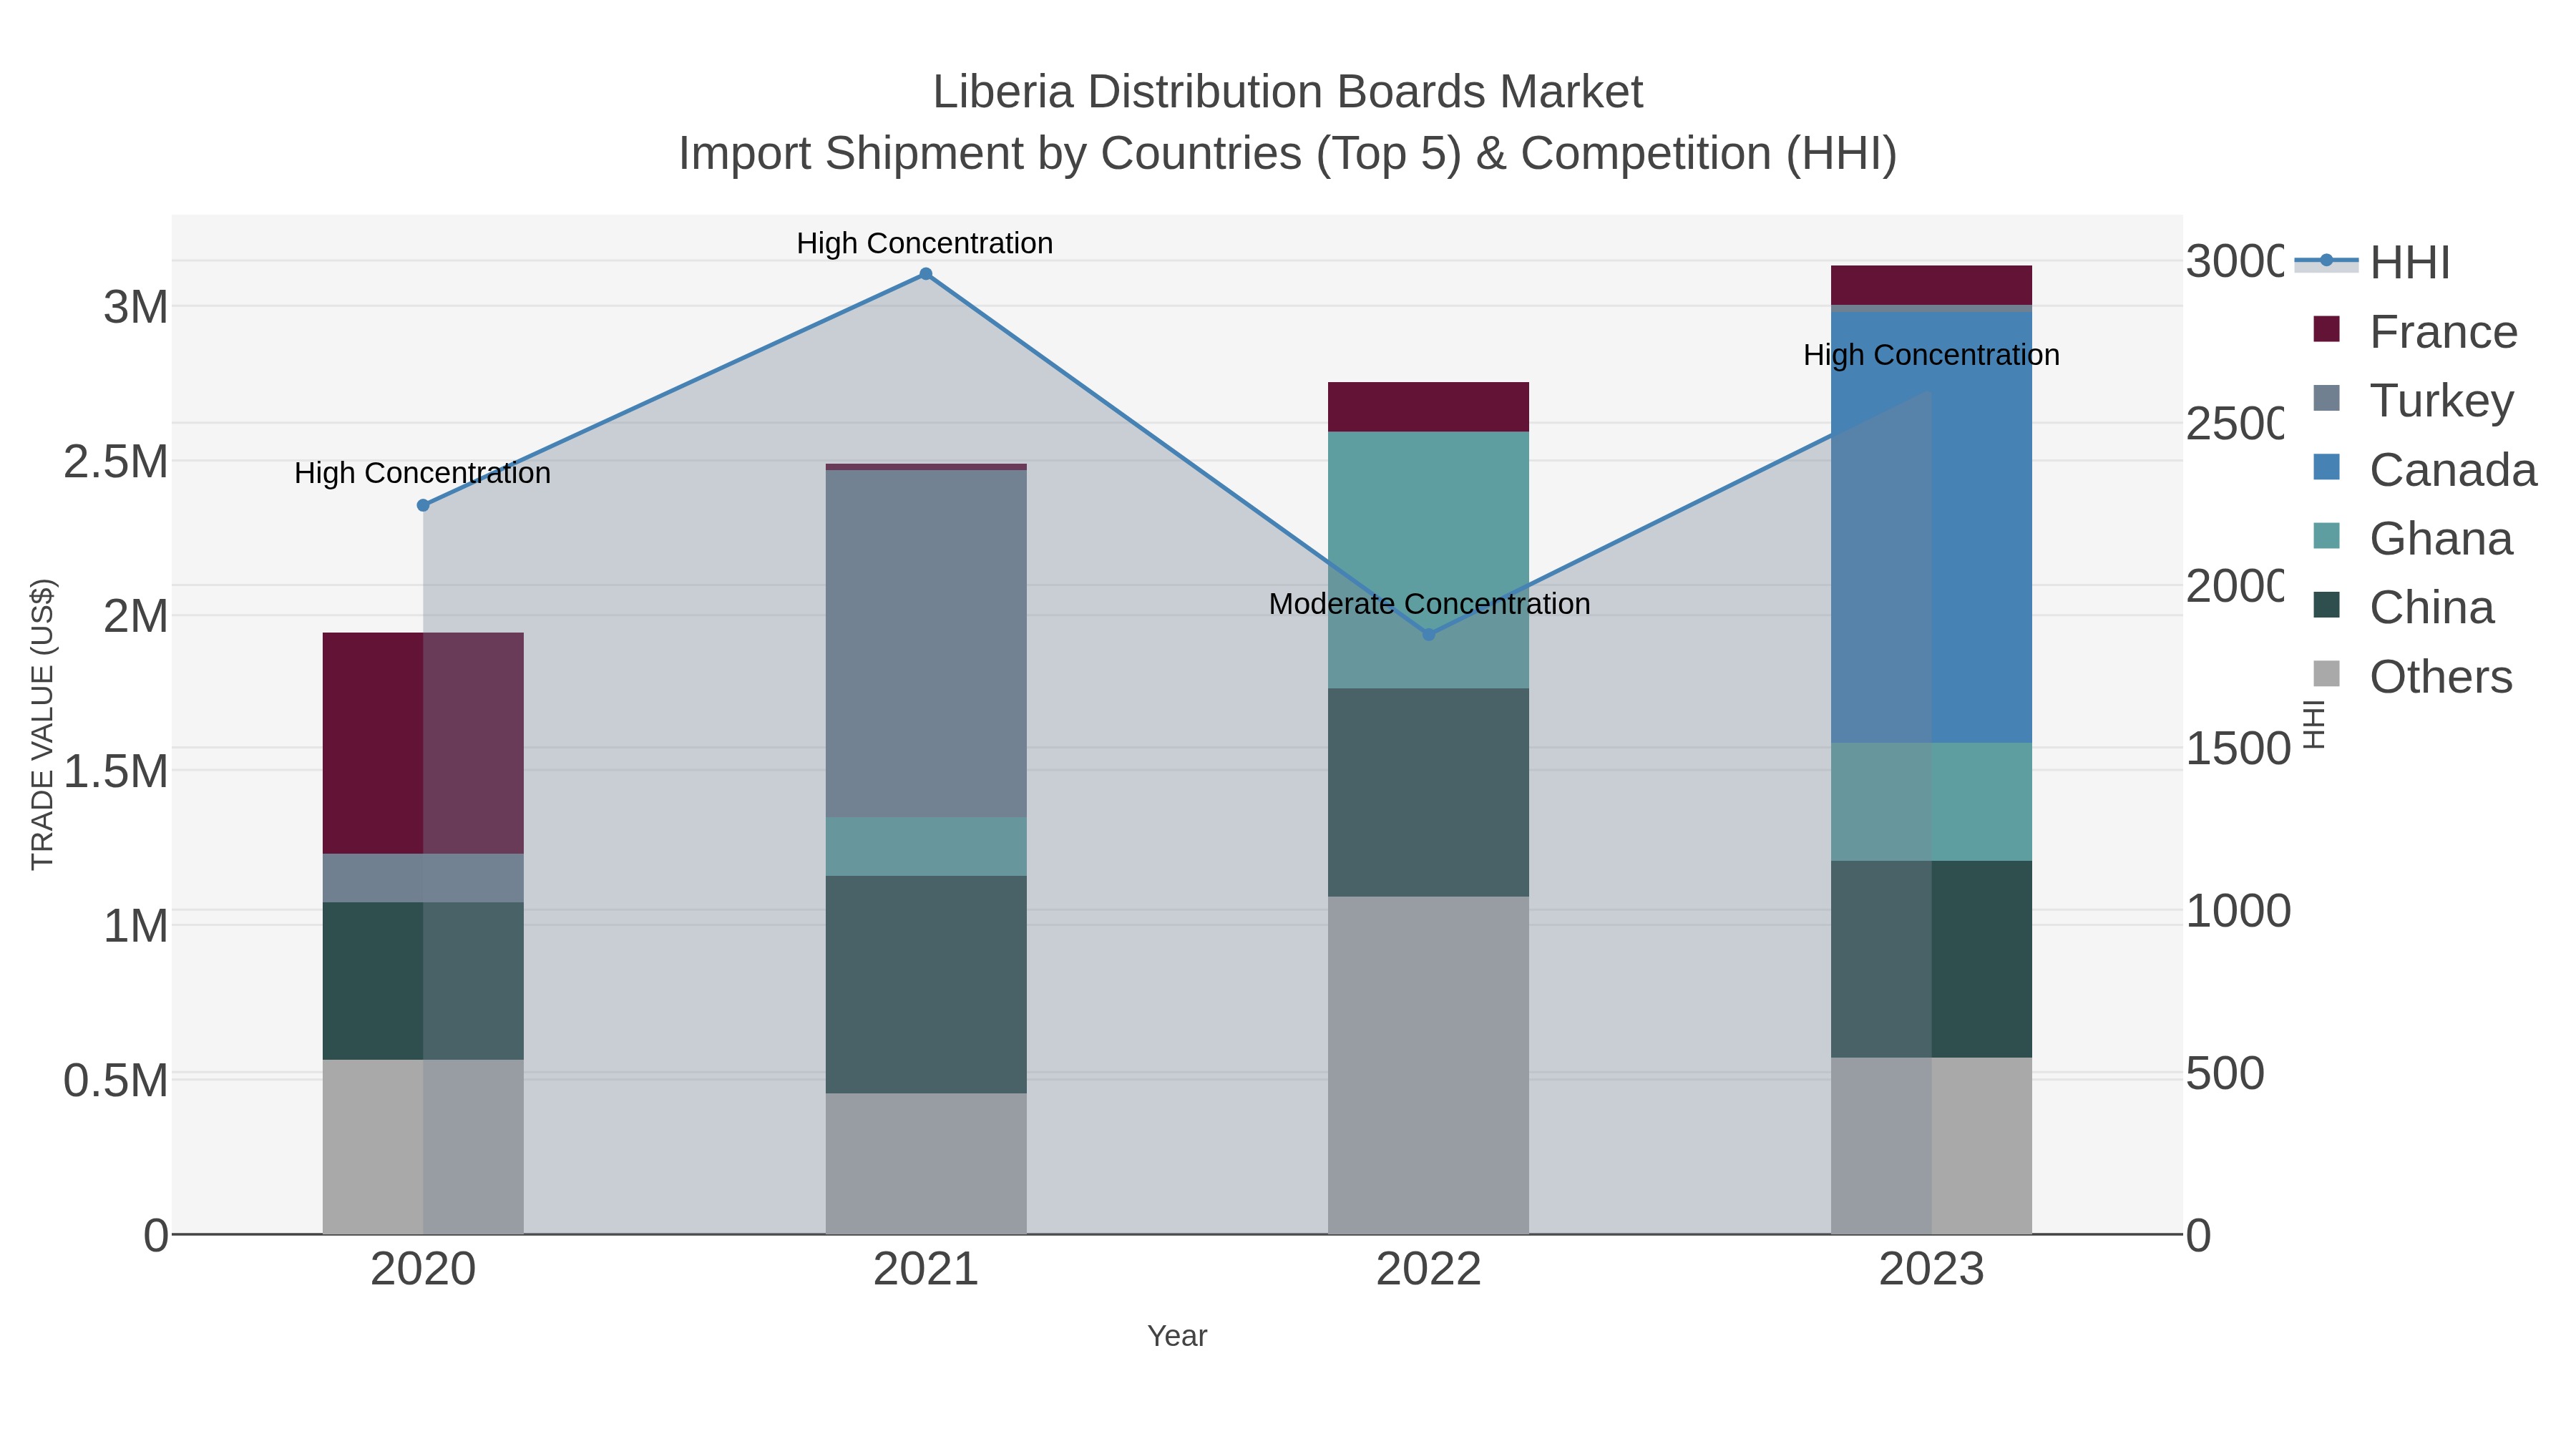Click the Ghana segment of 2022 bar
This screenshot has width=2576, height=1449.
point(1429,560)
